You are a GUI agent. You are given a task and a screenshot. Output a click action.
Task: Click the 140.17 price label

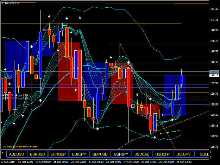(x=214, y=72)
